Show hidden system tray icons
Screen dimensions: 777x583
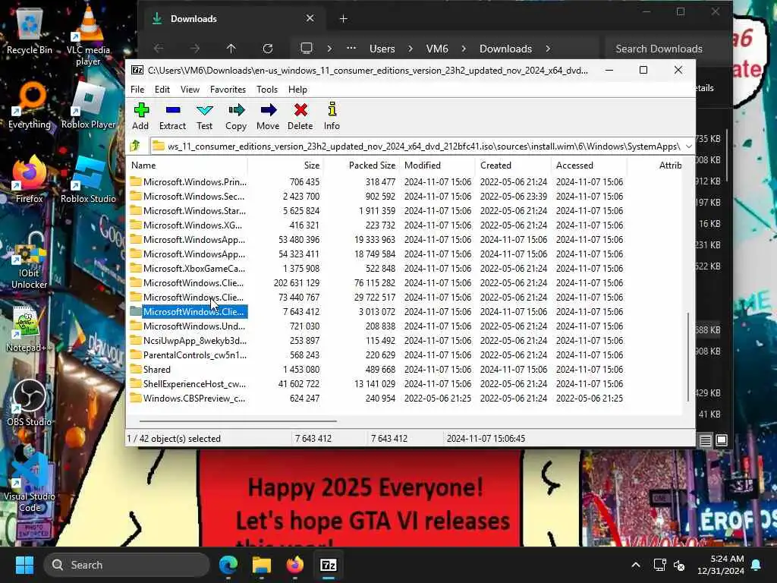(x=636, y=565)
